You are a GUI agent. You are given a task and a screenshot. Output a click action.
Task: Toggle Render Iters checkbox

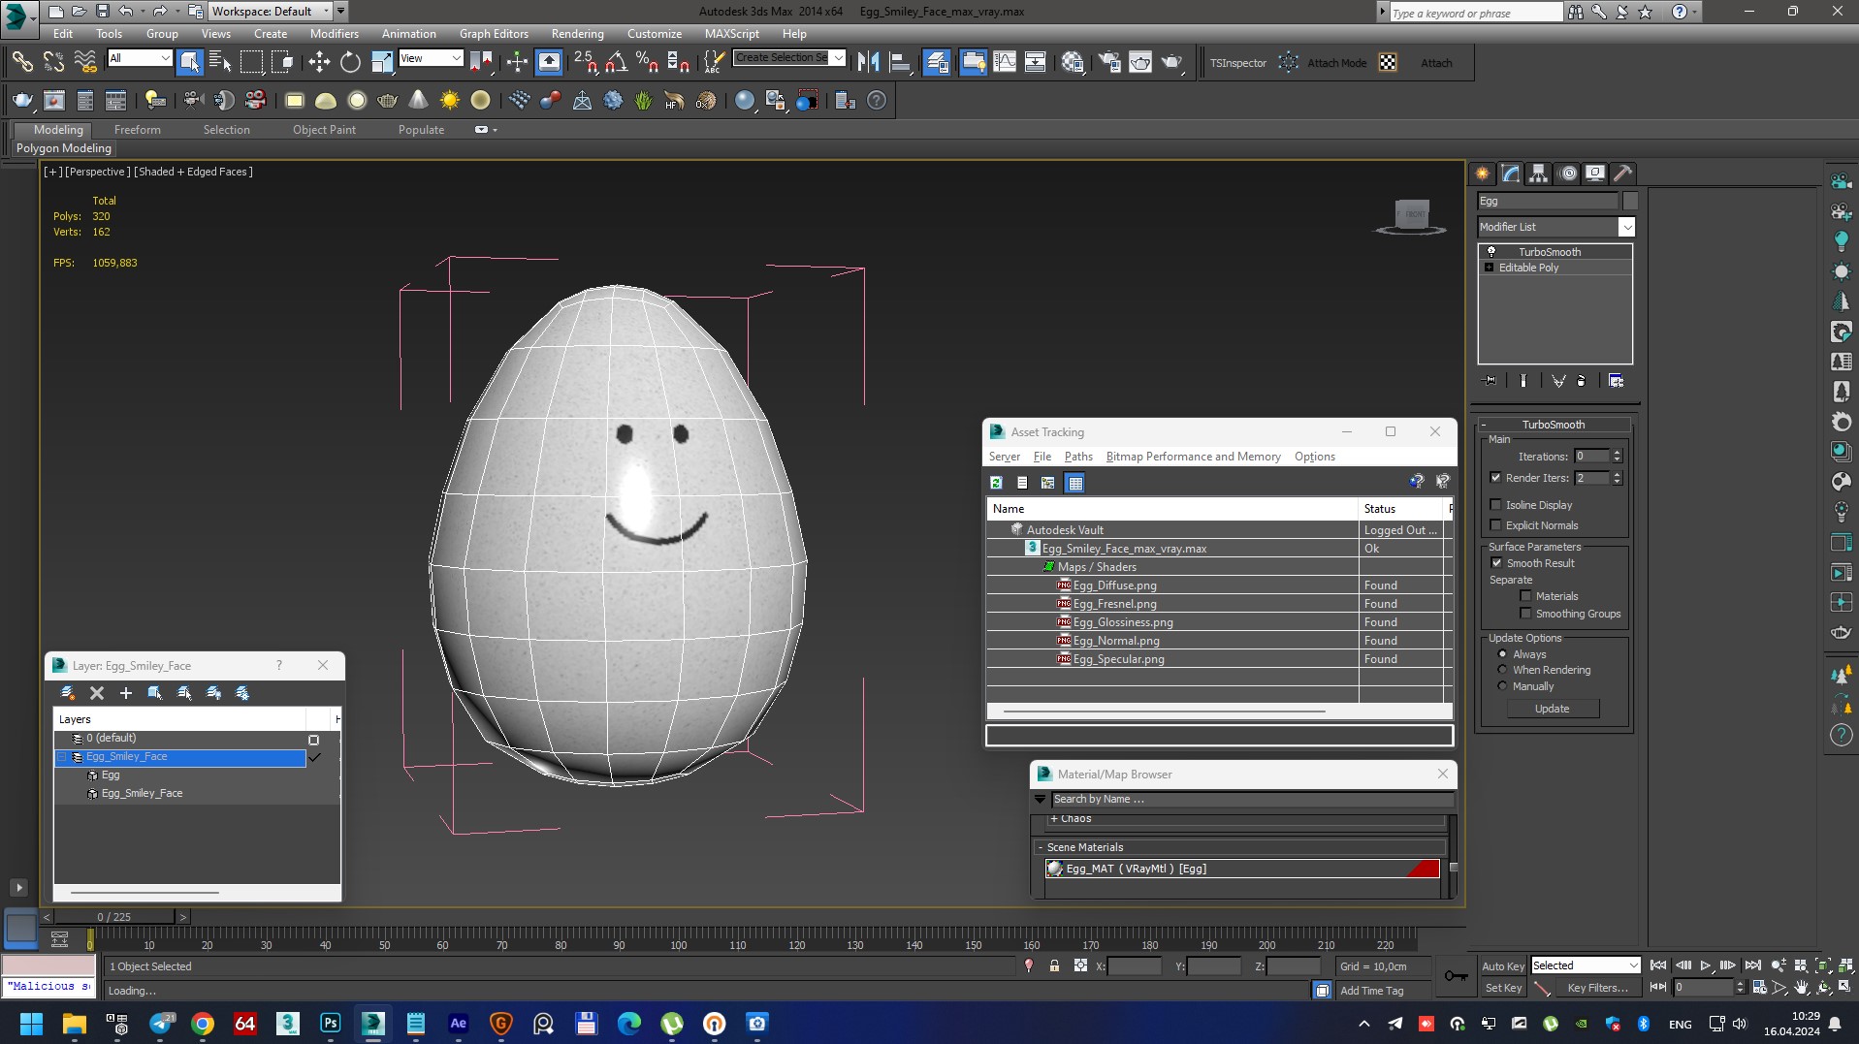(x=1495, y=478)
